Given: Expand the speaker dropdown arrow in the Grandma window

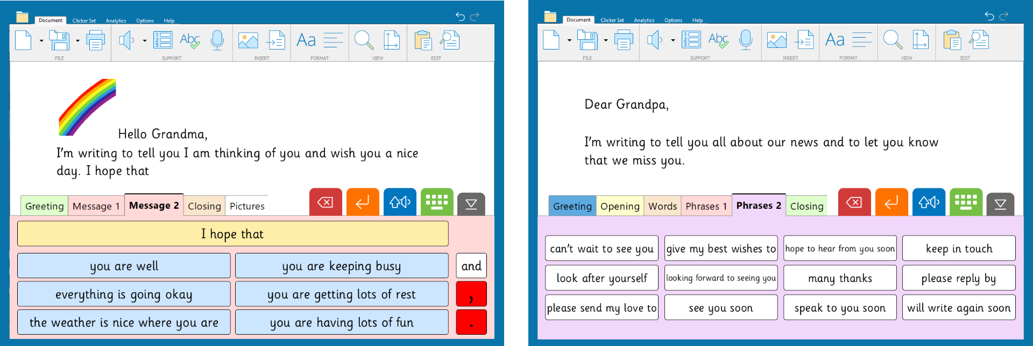Looking at the screenshot, I should click(144, 41).
